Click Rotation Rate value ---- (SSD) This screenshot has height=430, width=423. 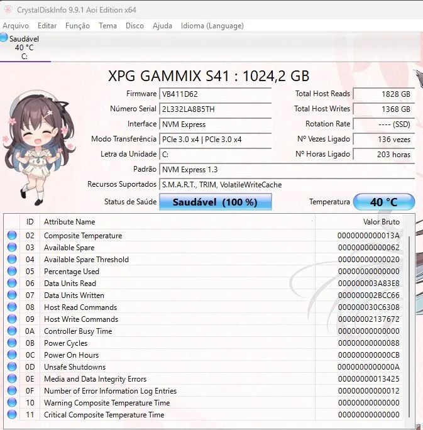click(x=384, y=124)
